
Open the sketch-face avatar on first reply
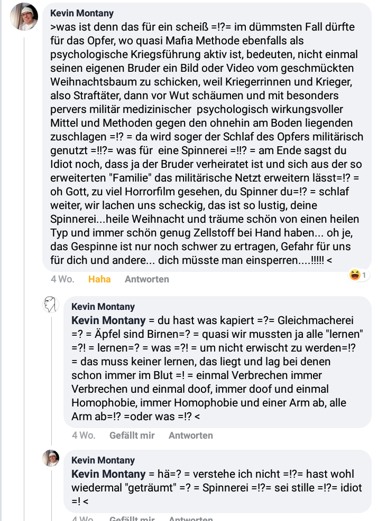click(x=51, y=305)
